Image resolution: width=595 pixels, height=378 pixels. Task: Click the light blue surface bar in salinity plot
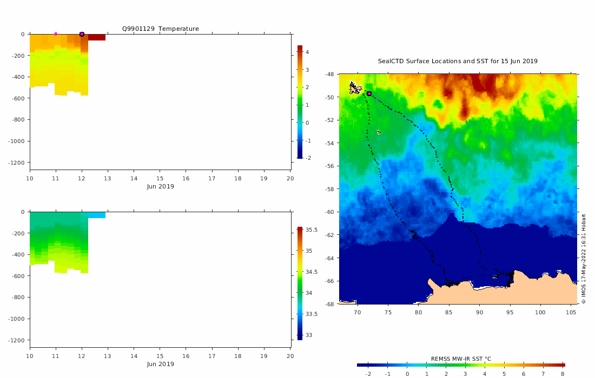click(x=97, y=215)
